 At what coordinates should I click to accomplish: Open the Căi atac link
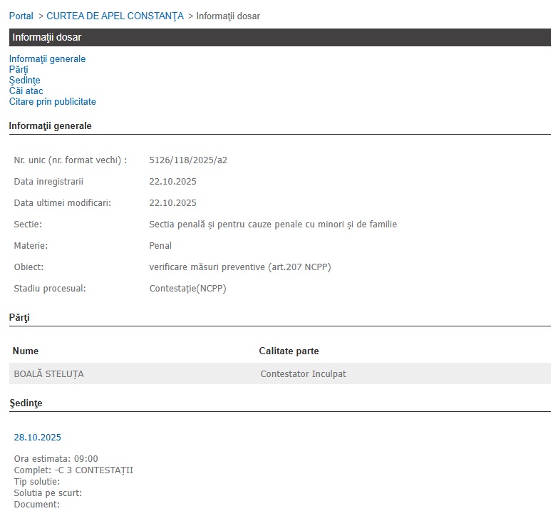(x=26, y=91)
